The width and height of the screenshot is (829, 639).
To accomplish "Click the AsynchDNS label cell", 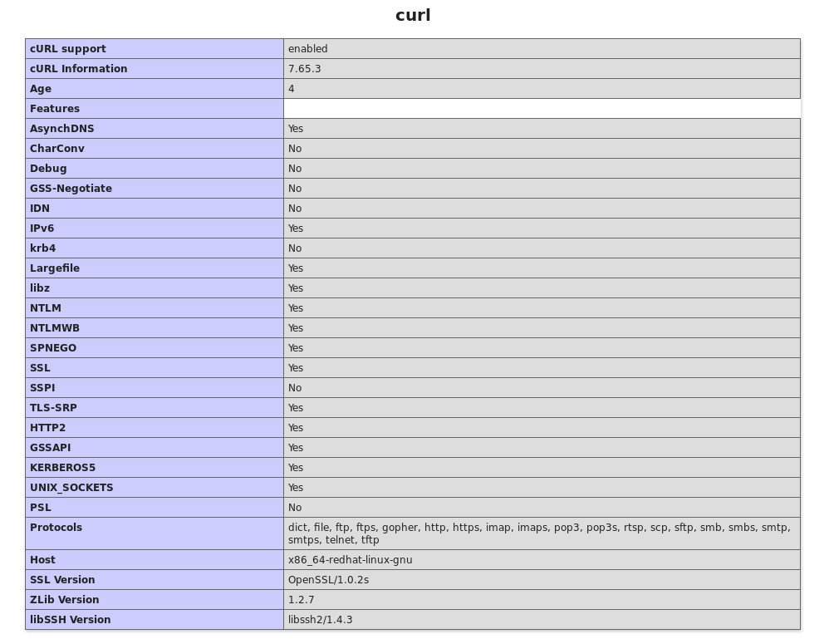I will point(155,129).
